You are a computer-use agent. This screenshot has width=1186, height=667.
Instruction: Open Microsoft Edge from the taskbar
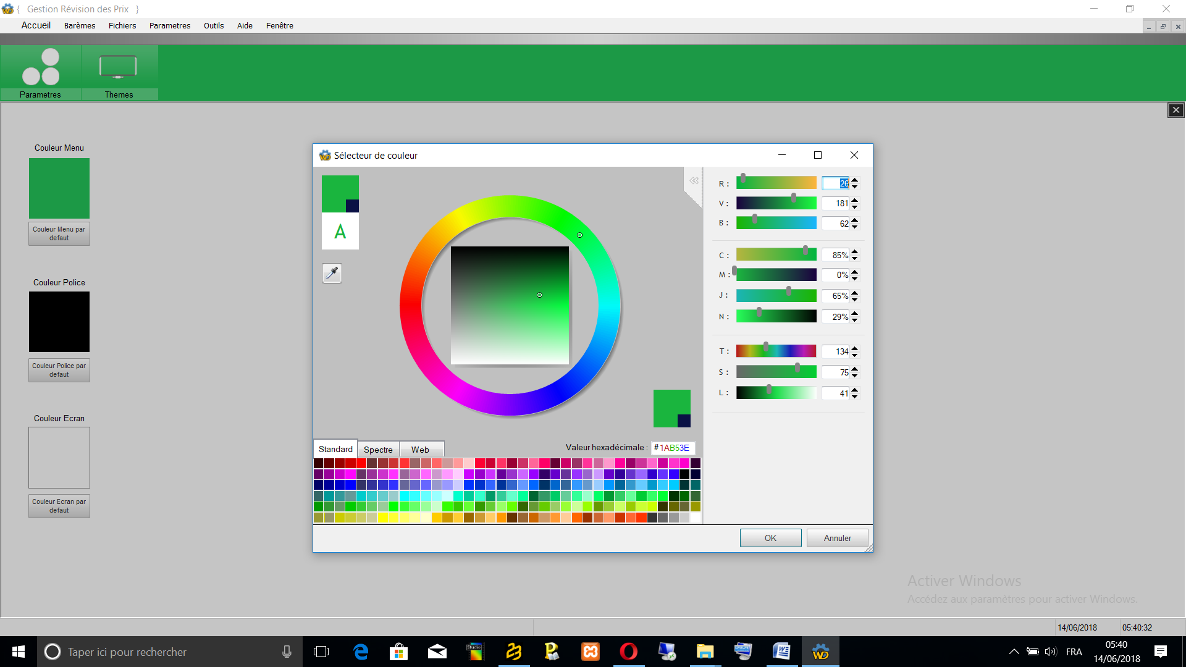pyautogui.click(x=361, y=652)
